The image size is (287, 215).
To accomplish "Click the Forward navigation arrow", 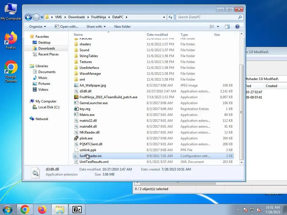I will (36, 17).
